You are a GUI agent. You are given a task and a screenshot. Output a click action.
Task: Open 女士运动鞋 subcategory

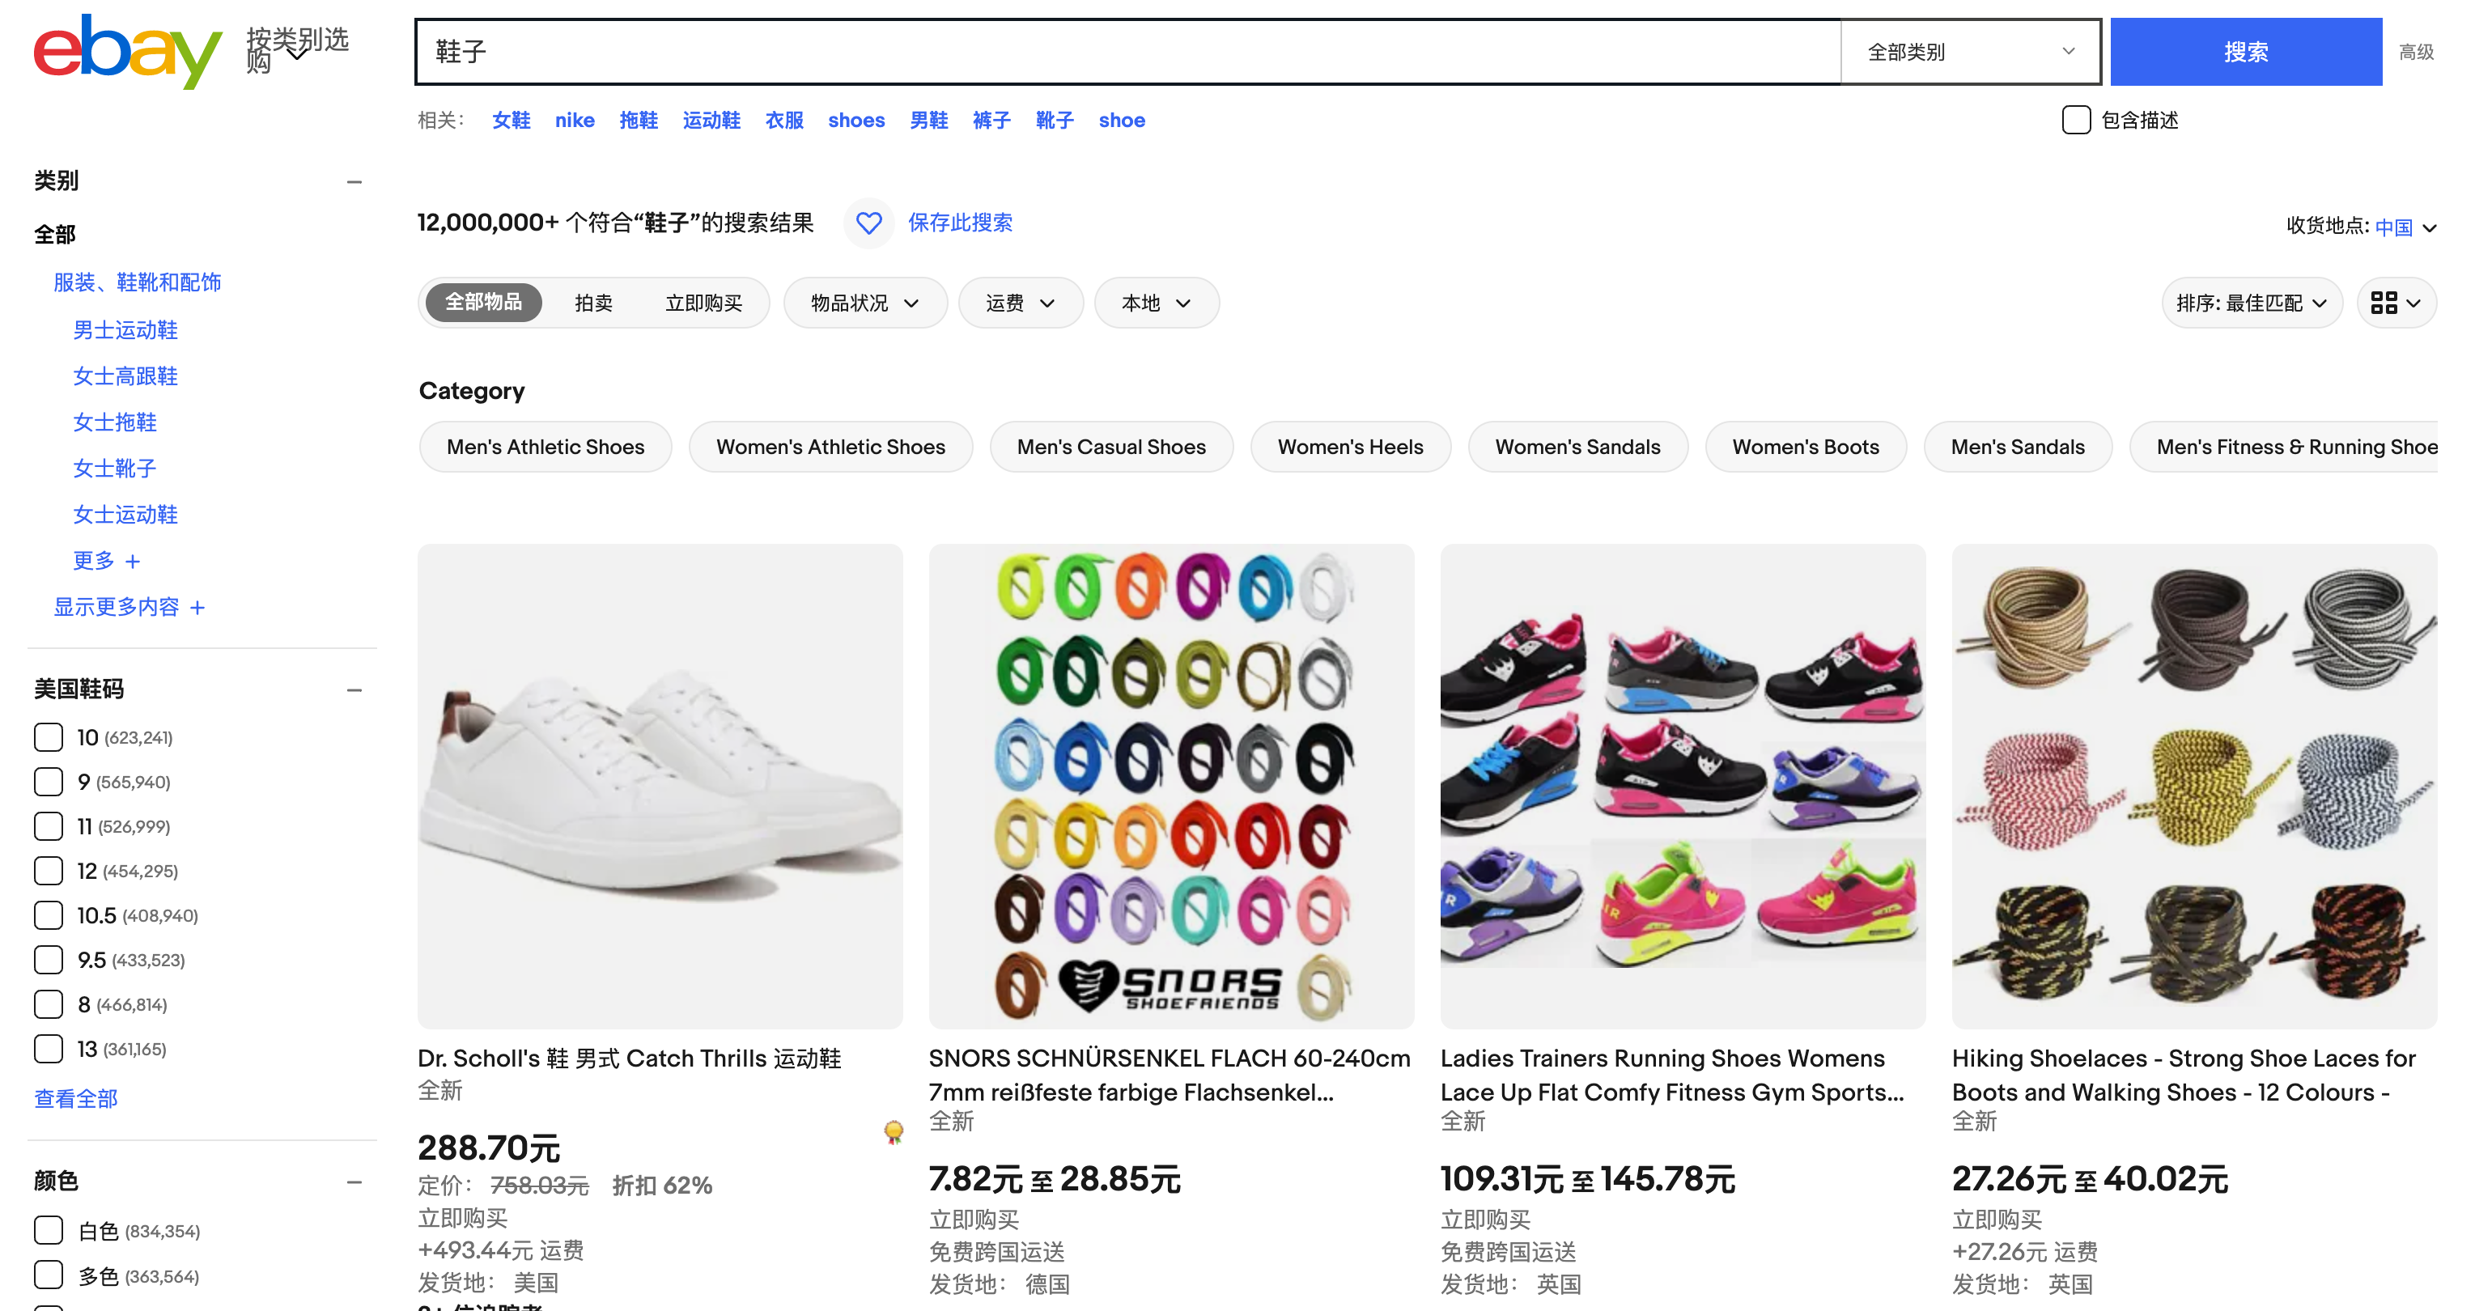click(126, 515)
